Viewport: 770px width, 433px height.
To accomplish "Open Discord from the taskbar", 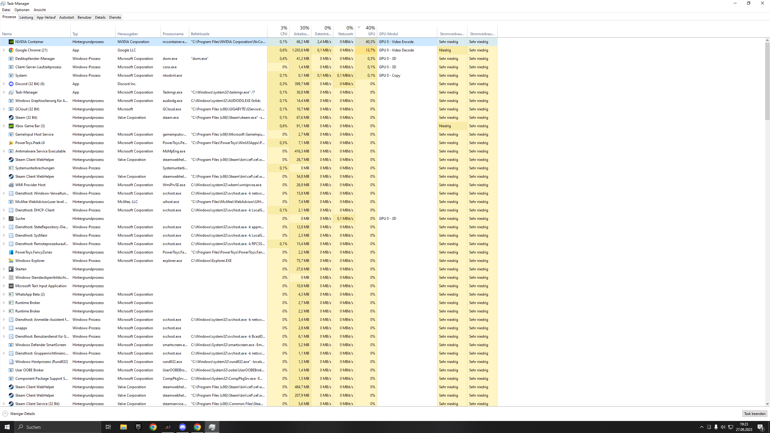I will (183, 427).
